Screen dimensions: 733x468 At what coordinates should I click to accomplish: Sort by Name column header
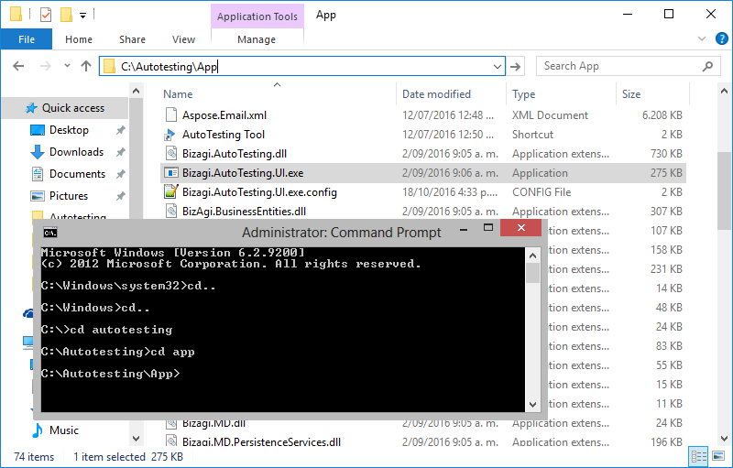279,94
